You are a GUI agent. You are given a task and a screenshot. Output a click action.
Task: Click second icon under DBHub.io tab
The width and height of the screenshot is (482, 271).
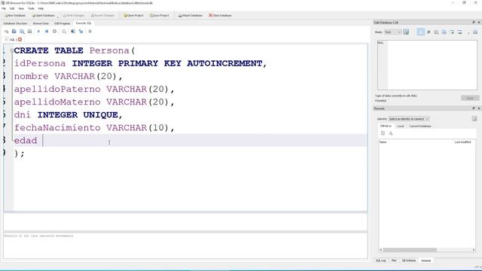pos(391,133)
